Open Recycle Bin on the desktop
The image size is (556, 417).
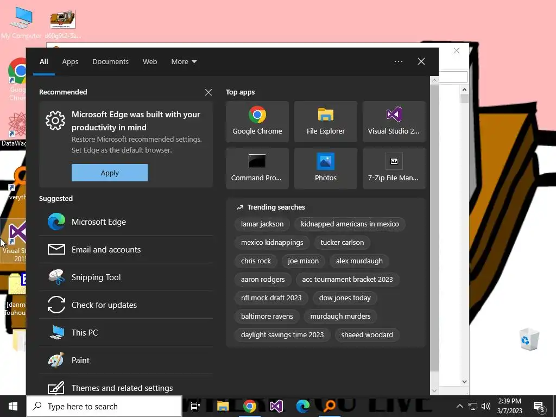[x=529, y=339]
